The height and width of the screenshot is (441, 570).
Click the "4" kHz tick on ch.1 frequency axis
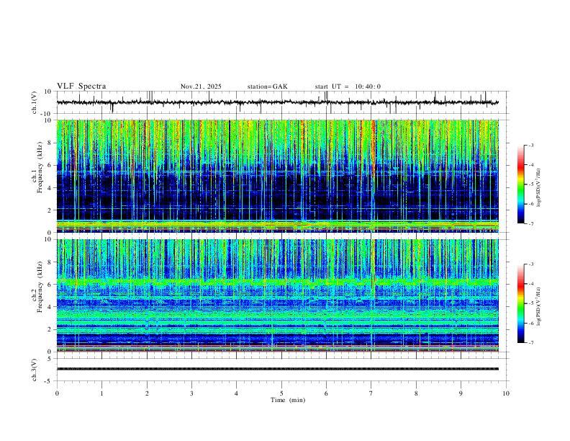tap(50, 188)
